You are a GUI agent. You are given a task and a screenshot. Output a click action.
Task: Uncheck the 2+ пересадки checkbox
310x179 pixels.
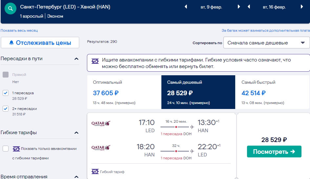point(6,109)
